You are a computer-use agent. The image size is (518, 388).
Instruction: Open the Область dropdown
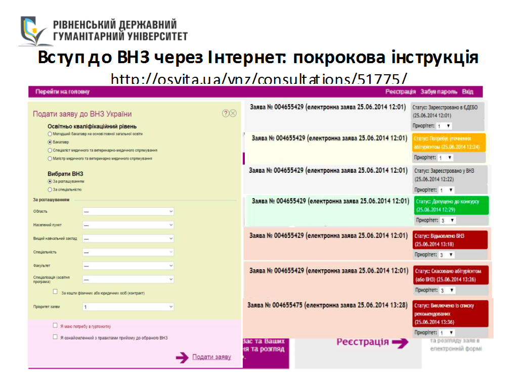(128, 212)
